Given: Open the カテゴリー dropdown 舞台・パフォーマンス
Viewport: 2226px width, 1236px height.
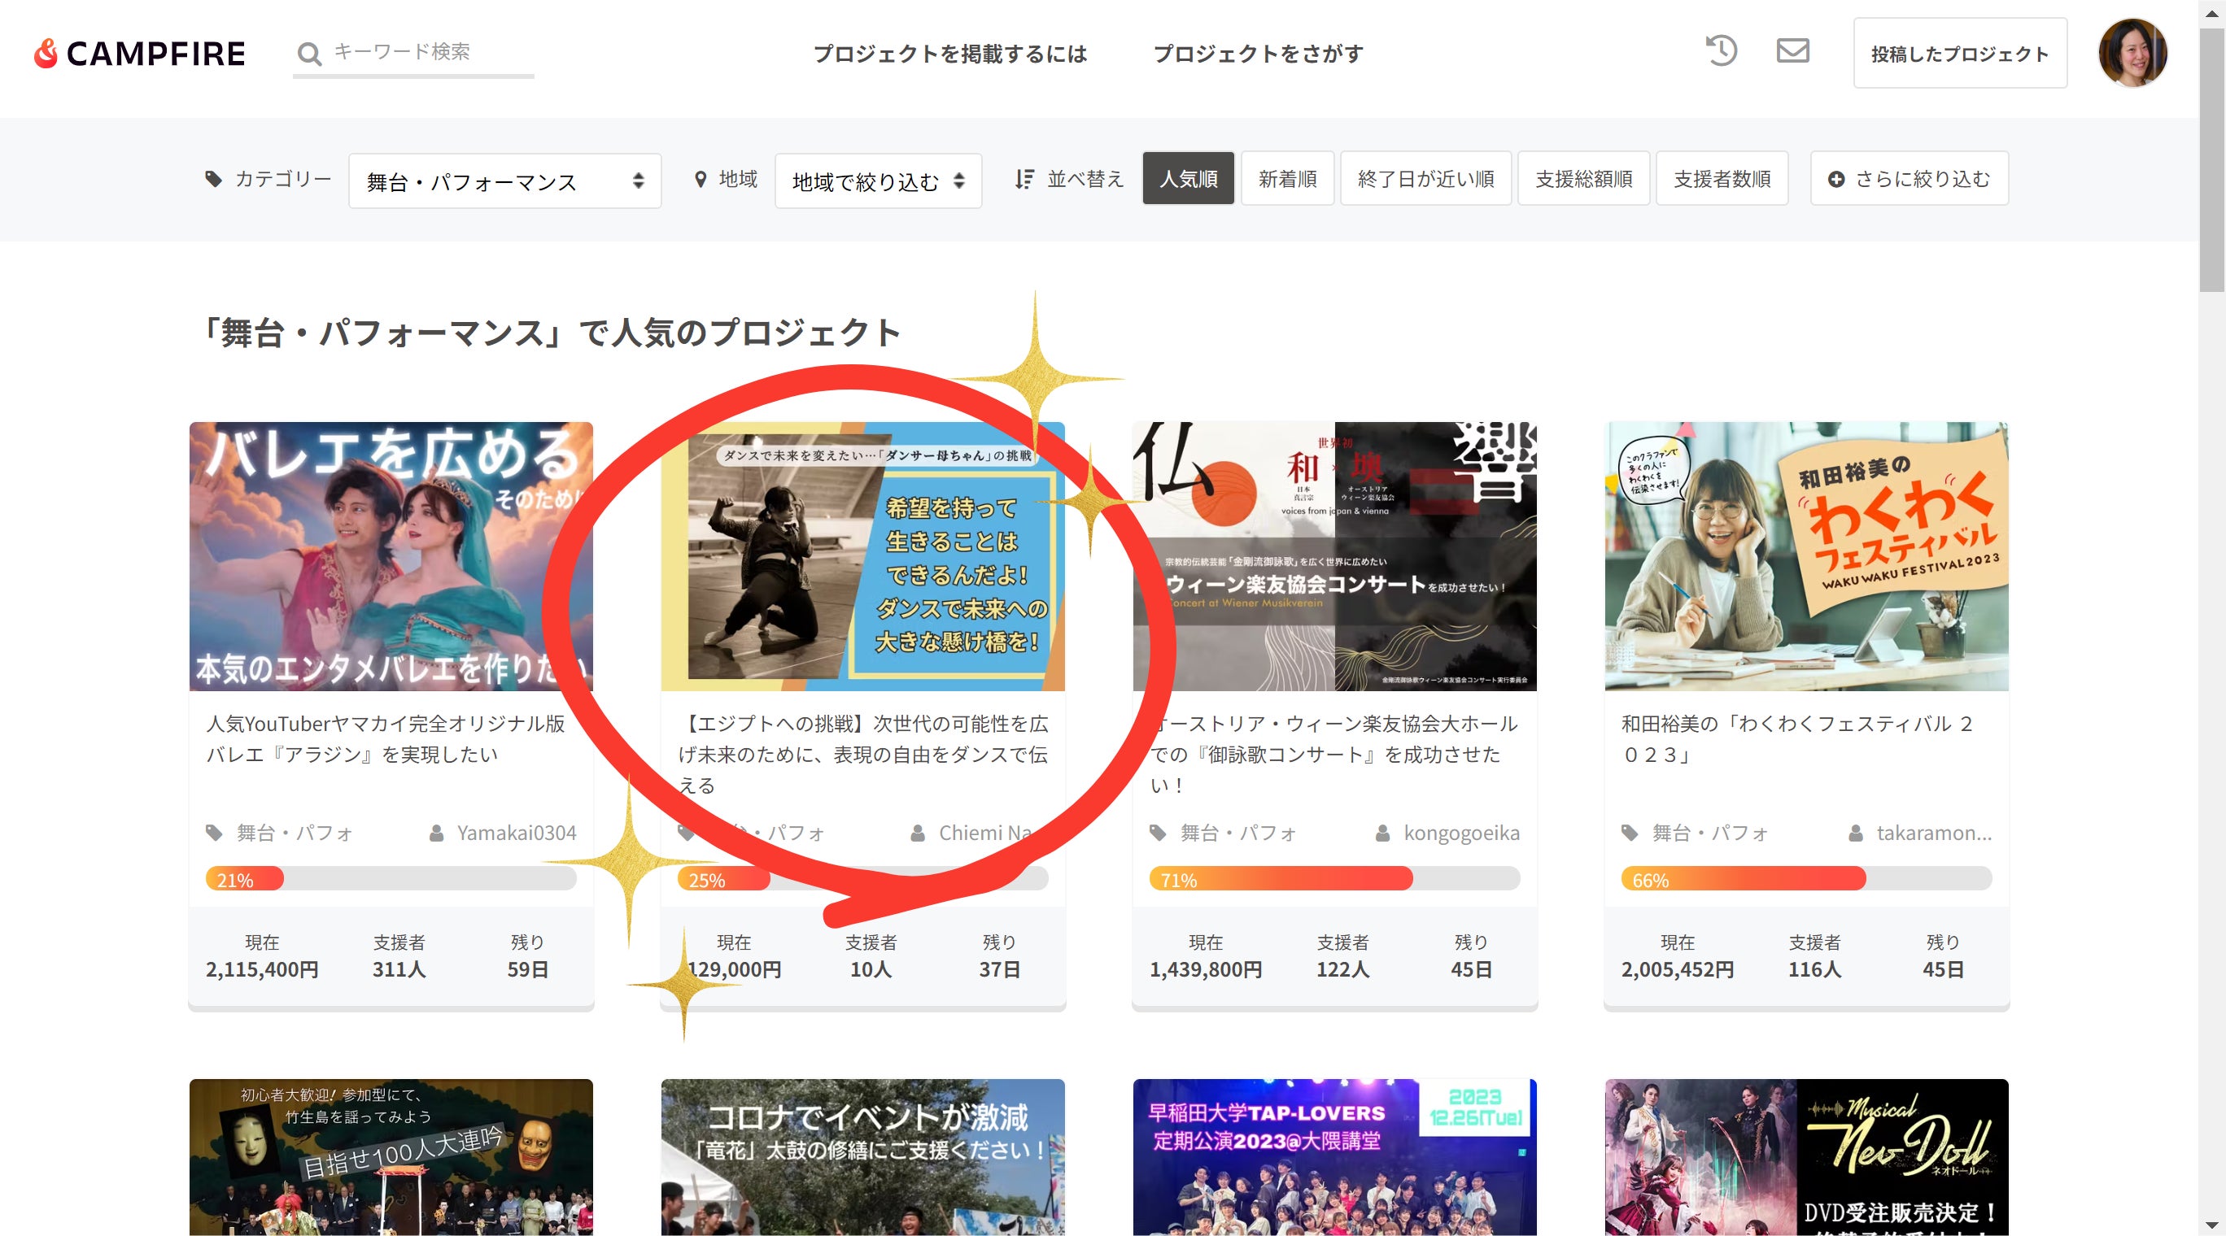Looking at the screenshot, I should 504,181.
